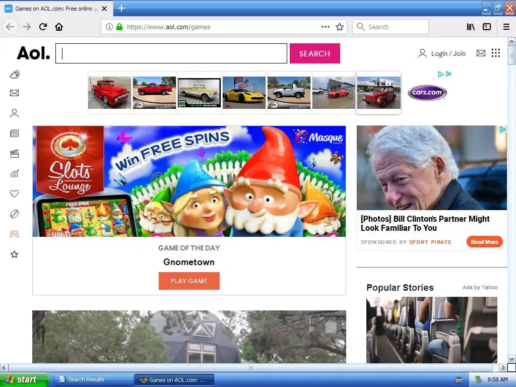This screenshot has height=387, width=516.
Task: Open the Lifestyle heart icon in sidebar
Action: tap(15, 193)
